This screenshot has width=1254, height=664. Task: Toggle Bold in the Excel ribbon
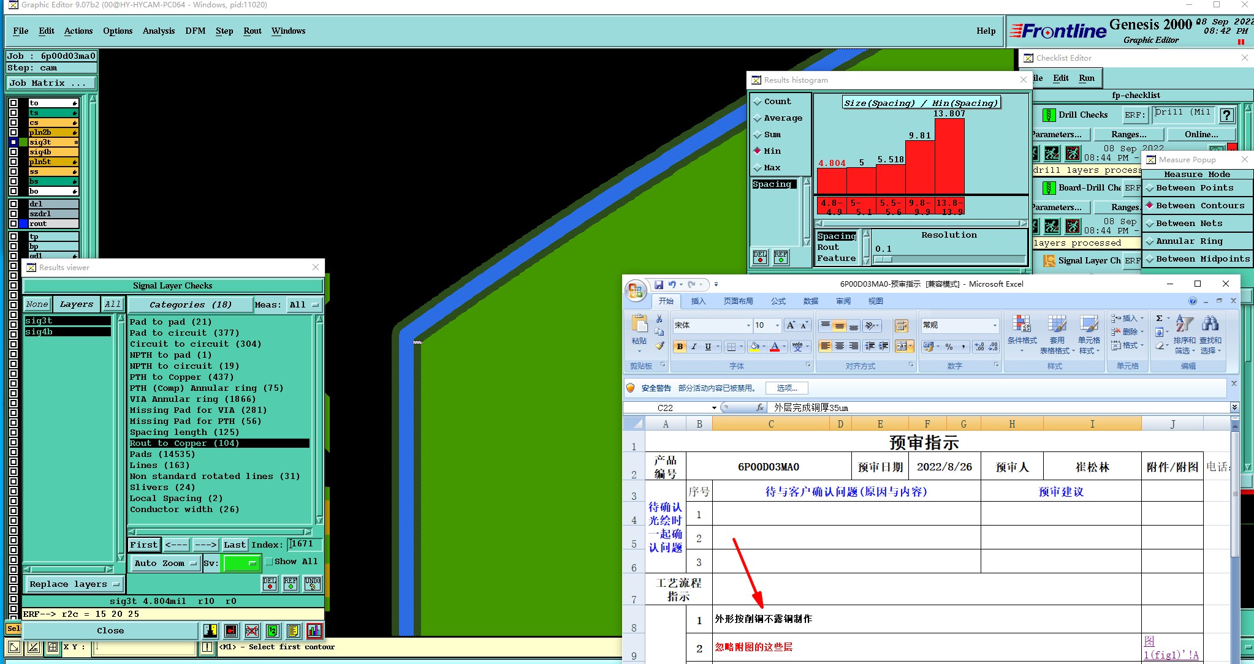tap(680, 347)
